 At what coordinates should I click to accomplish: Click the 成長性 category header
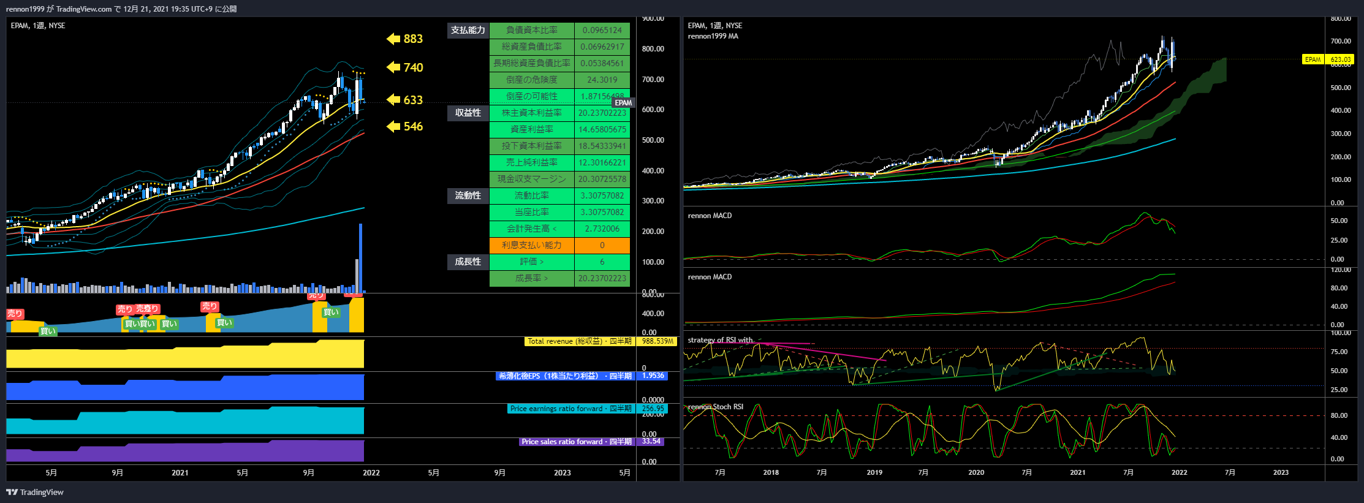click(x=468, y=262)
